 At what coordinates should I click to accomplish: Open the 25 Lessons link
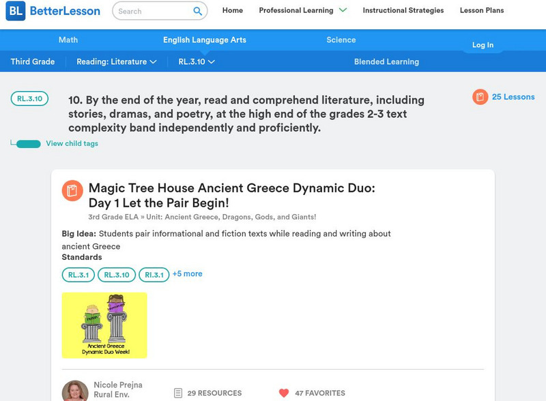[x=513, y=97]
